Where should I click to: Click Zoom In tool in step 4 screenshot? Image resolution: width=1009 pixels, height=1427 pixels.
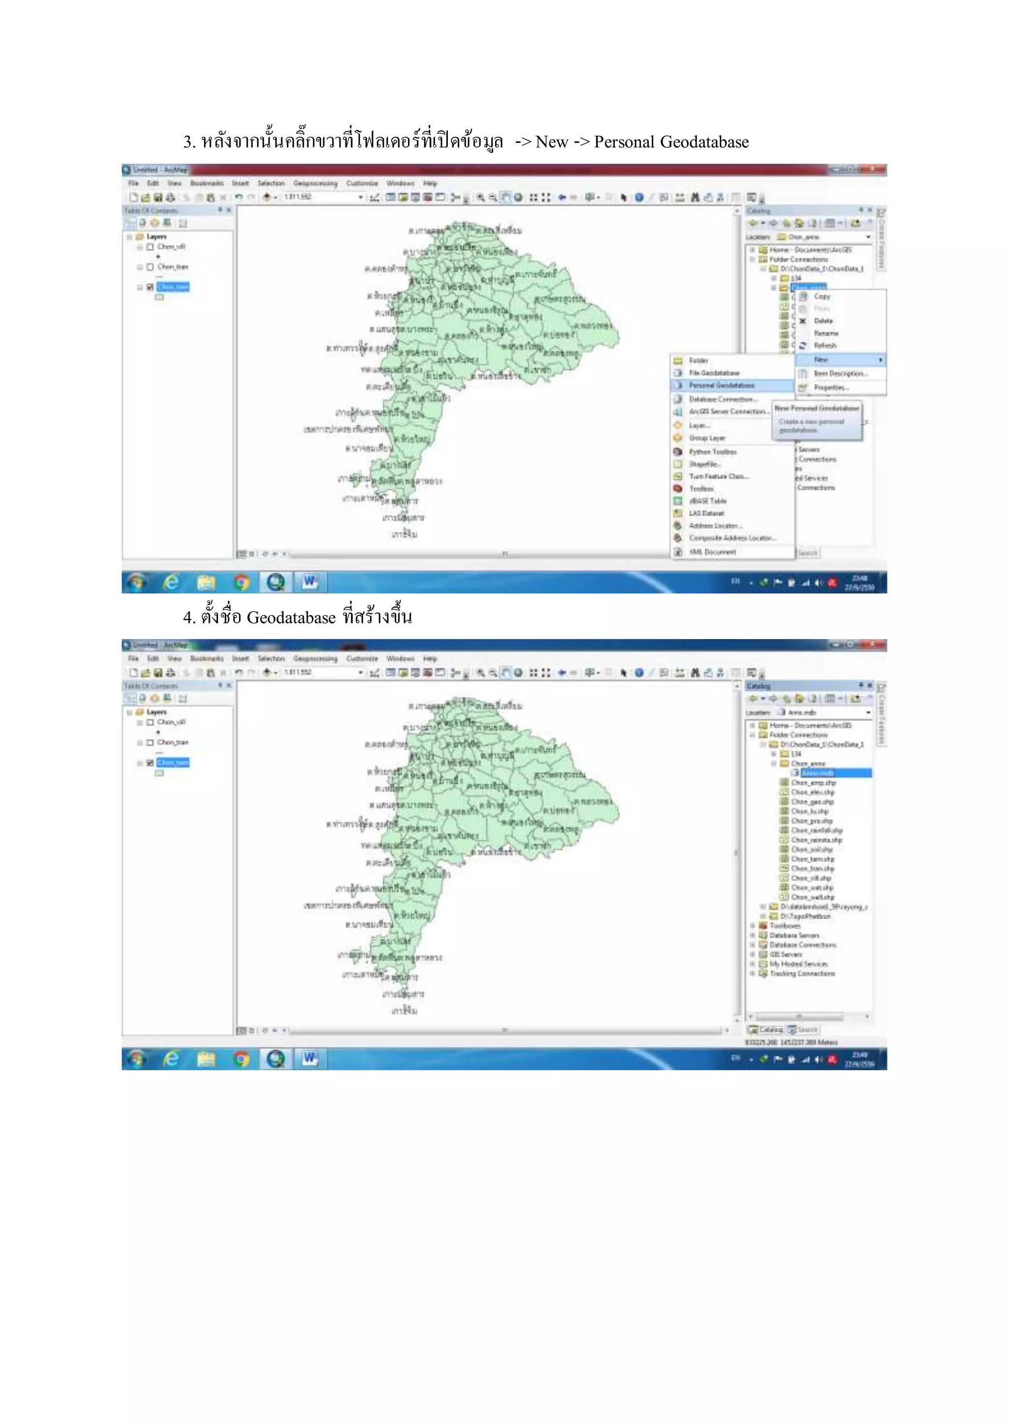pos(480,673)
